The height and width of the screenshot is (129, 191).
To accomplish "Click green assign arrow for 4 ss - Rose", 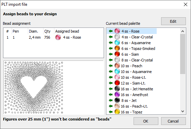I will pos(110,31).
